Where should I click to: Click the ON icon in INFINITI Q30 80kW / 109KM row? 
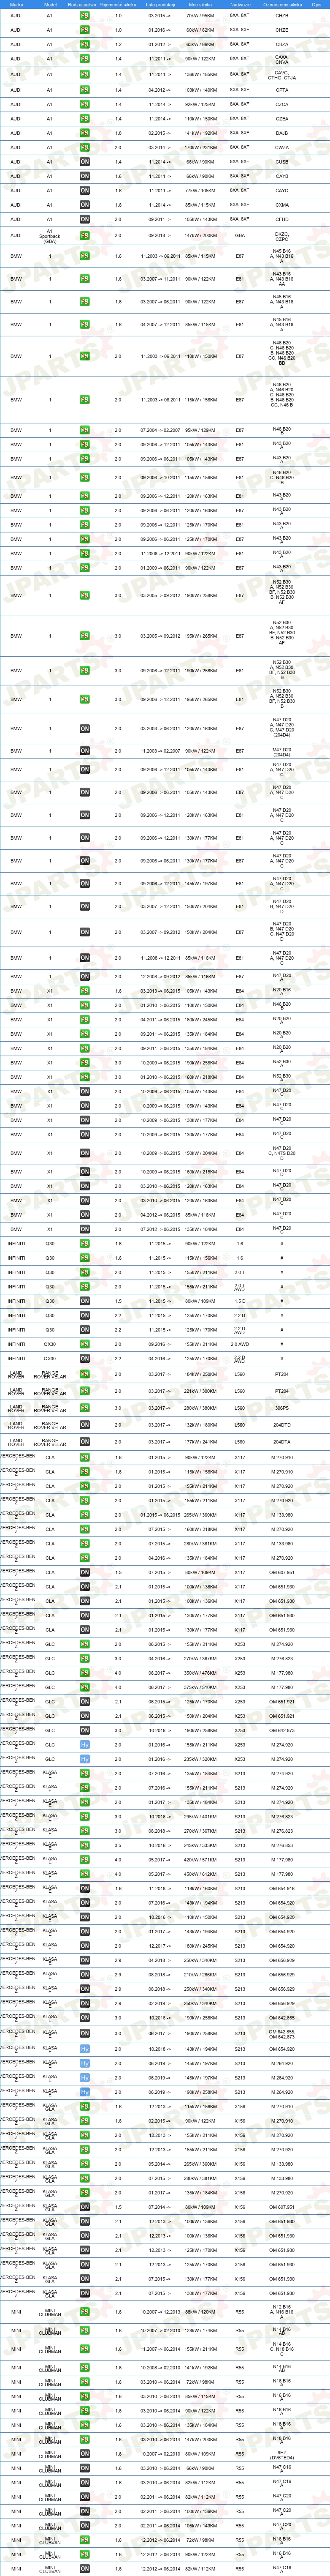click(x=85, y=1301)
